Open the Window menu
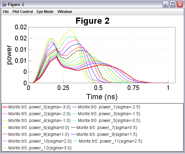 (x=65, y=12)
